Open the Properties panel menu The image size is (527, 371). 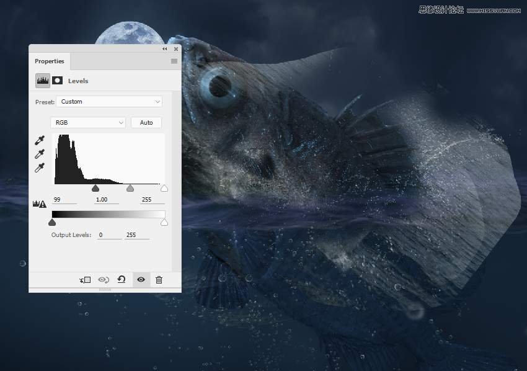(174, 61)
